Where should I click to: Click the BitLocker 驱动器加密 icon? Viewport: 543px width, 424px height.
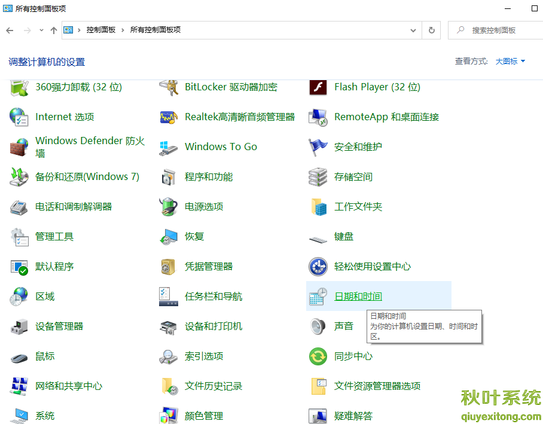pyautogui.click(x=169, y=87)
